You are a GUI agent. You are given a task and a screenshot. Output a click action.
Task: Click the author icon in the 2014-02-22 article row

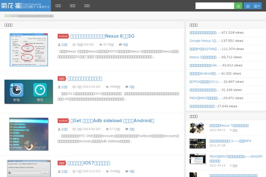(x=59, y=87)
